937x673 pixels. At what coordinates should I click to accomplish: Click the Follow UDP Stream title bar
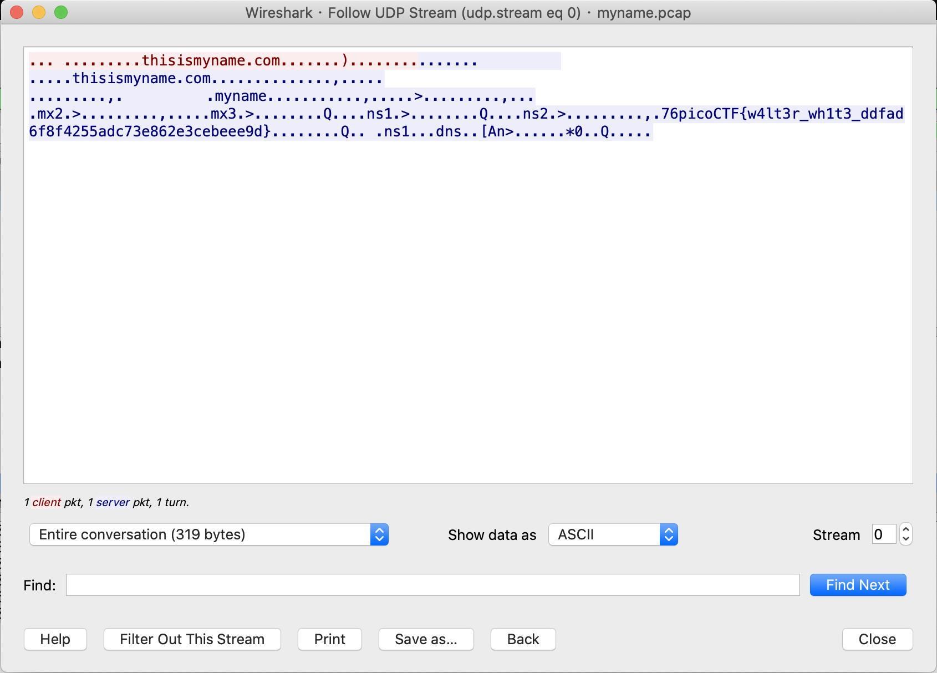pos(468,12)
